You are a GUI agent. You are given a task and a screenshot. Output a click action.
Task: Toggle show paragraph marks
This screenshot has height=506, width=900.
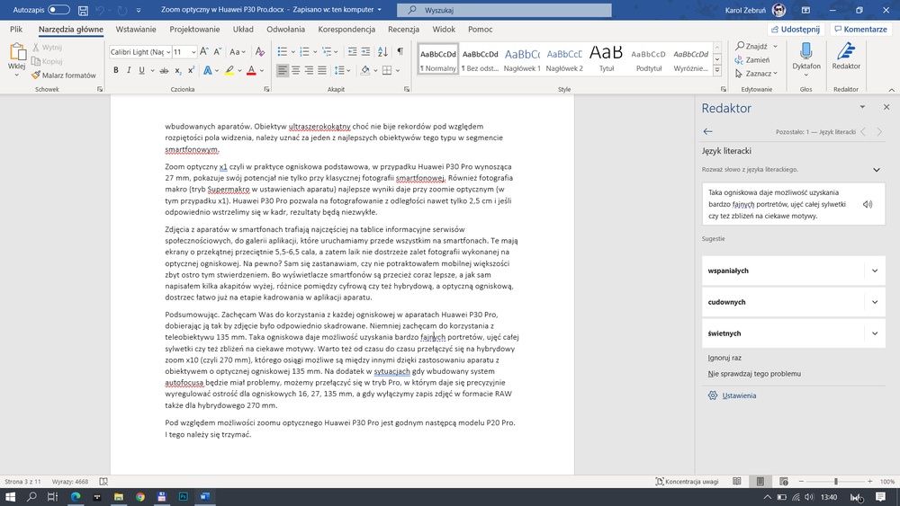400,51
